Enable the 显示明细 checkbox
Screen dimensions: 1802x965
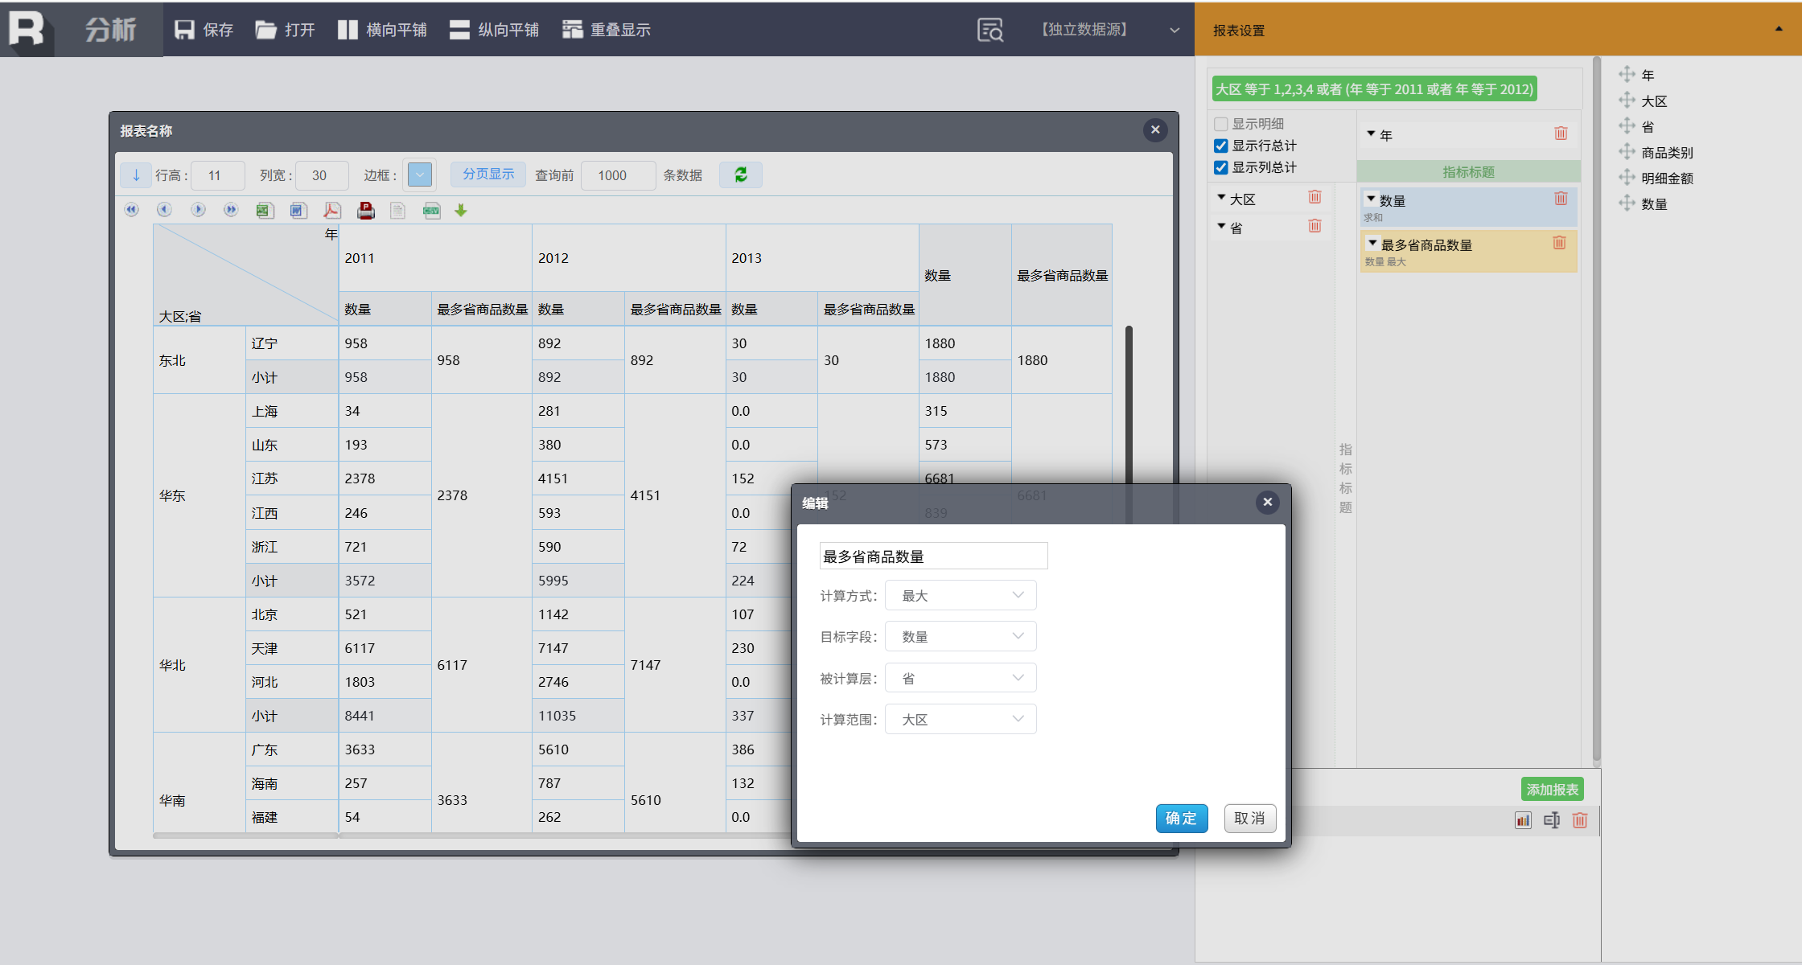[x=1221, y=124]
